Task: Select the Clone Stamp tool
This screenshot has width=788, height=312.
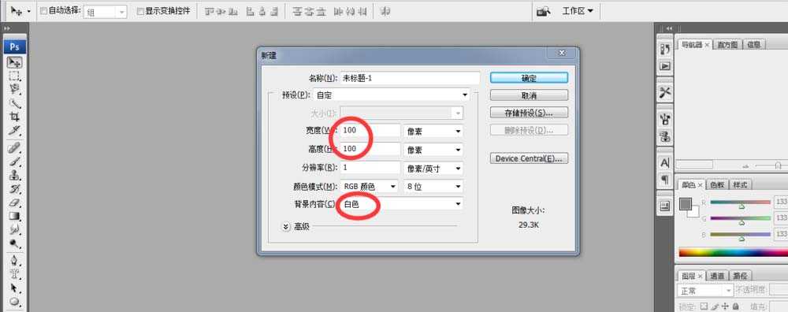Action: point(14,175)
